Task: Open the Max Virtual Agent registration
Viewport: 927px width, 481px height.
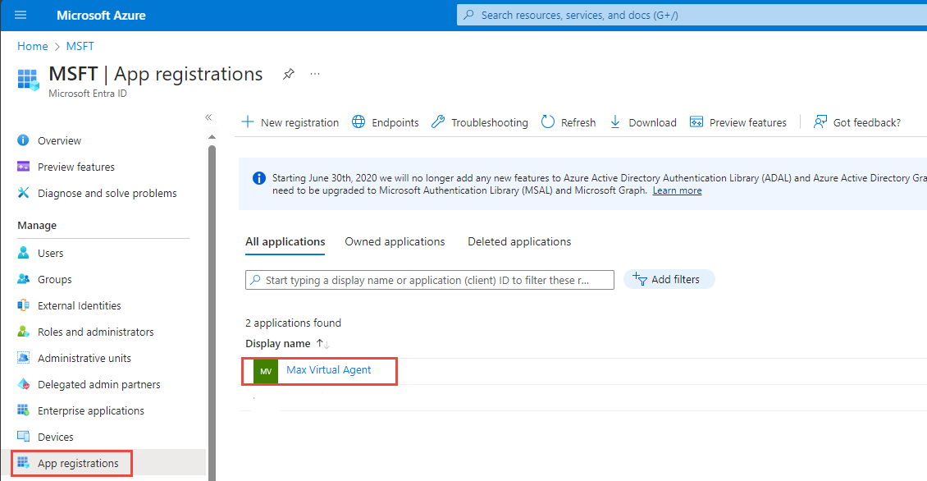Action: [328, 371]
